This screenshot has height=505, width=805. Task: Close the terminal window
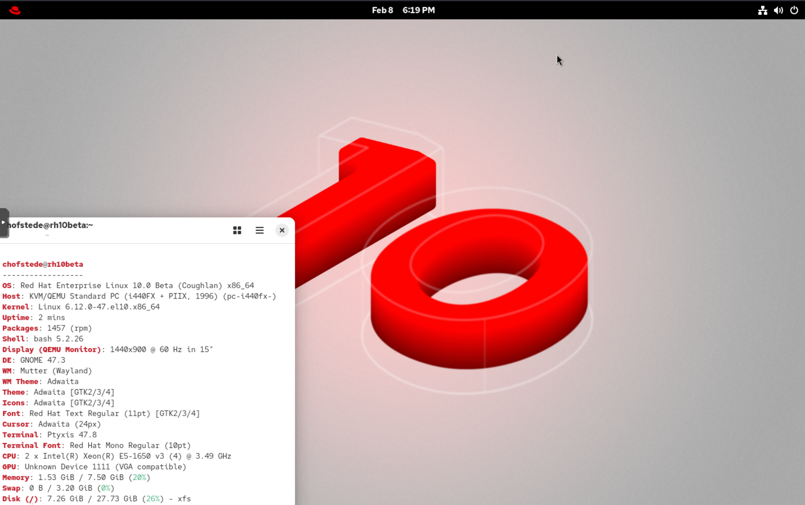[282, 230]
